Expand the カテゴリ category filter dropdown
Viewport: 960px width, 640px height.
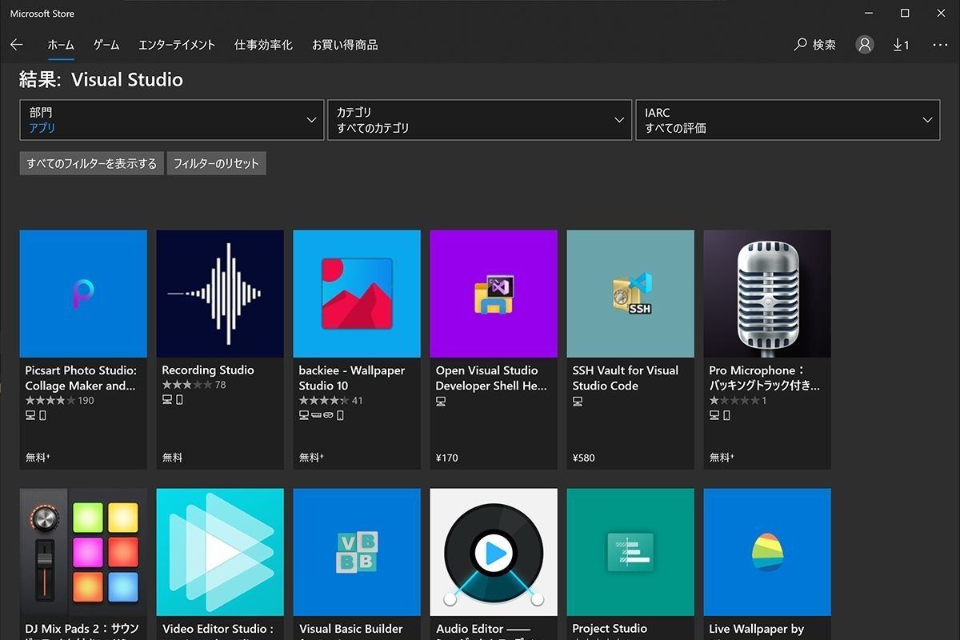click(480, 120)
